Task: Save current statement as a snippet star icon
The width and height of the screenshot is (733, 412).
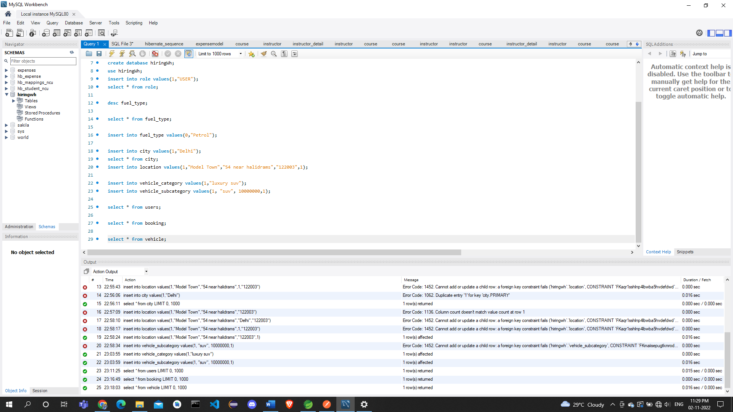Action: coord(251,53)
